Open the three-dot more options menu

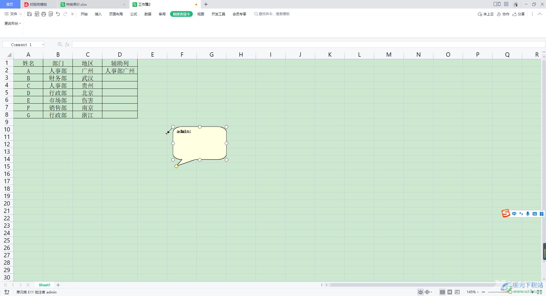[532, 14]
